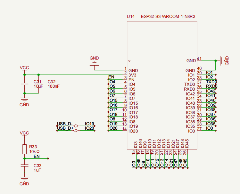Click the R33 designator text
Viewport: 240px width, 194px height.
pyautogui.click(x=33, y=147)
